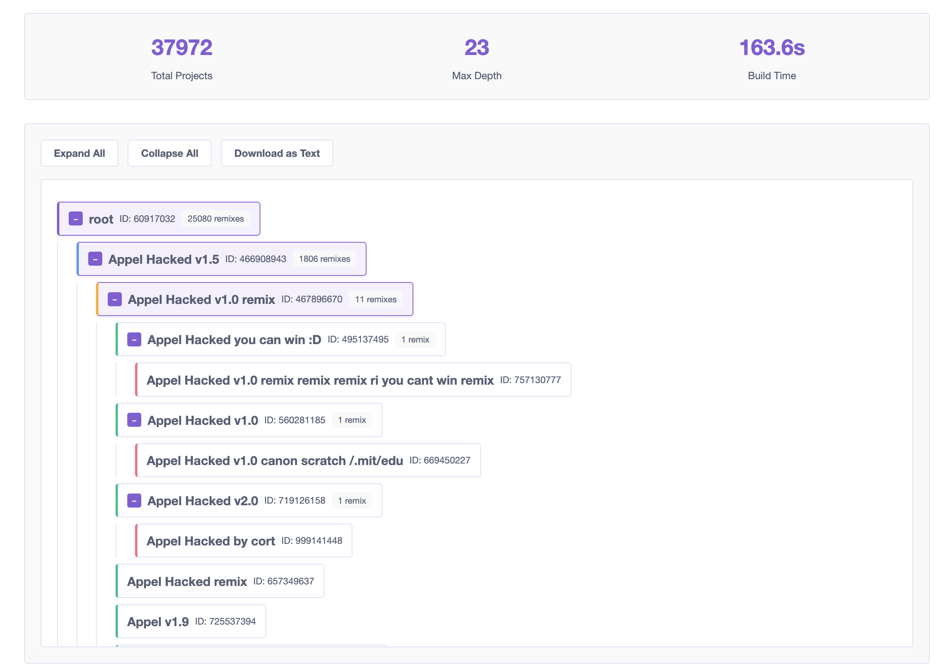This screenshot has width=943, height=664.
Task: Click the 25080 remixes badge
Action: coord(215,219)
